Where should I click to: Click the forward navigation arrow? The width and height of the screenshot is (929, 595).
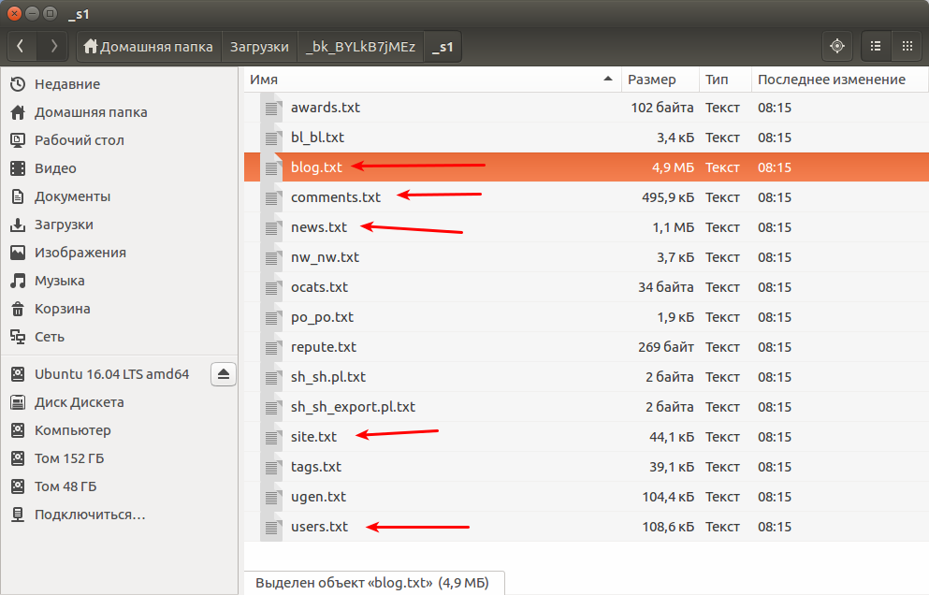53,46
